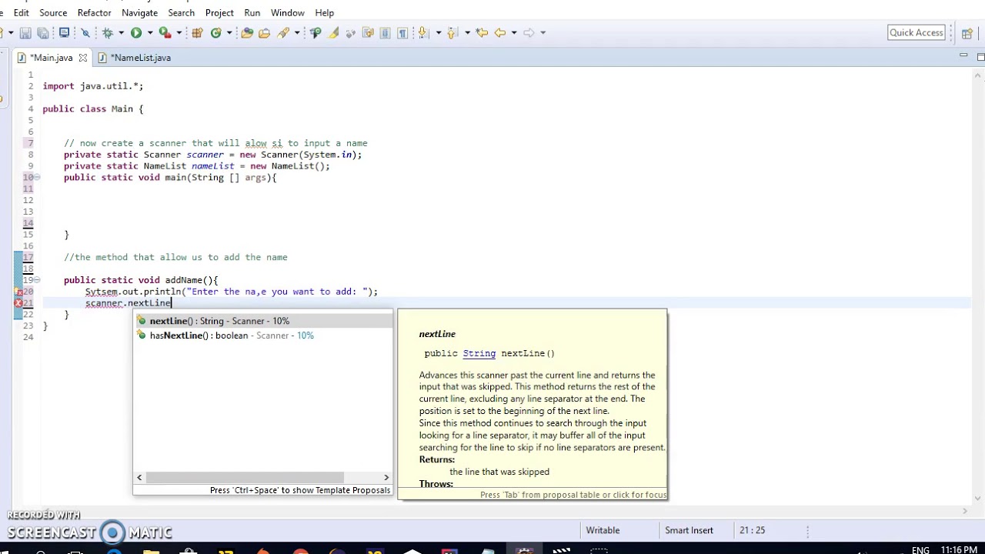Toggle Skip All Breakpoints
The image size is (985, 554).
[85, 32]
